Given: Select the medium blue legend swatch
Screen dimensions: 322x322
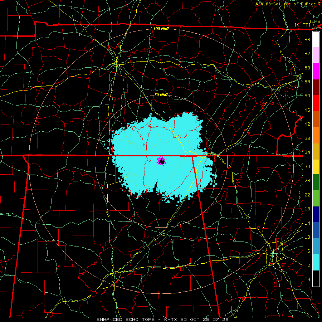Looking at the screenshot, I should point(316,230).
